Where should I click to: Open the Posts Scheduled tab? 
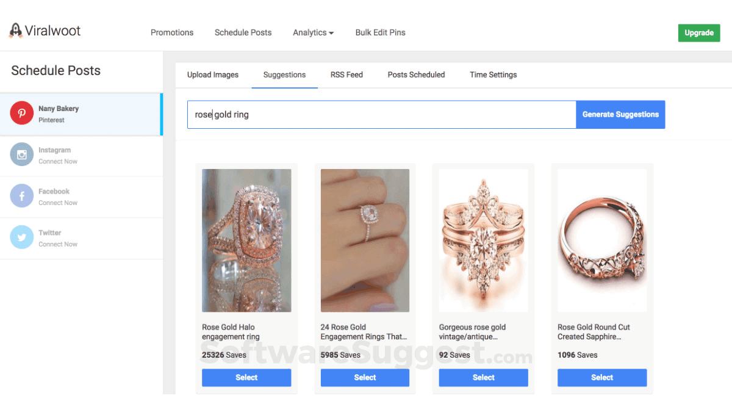click(416, 74)
